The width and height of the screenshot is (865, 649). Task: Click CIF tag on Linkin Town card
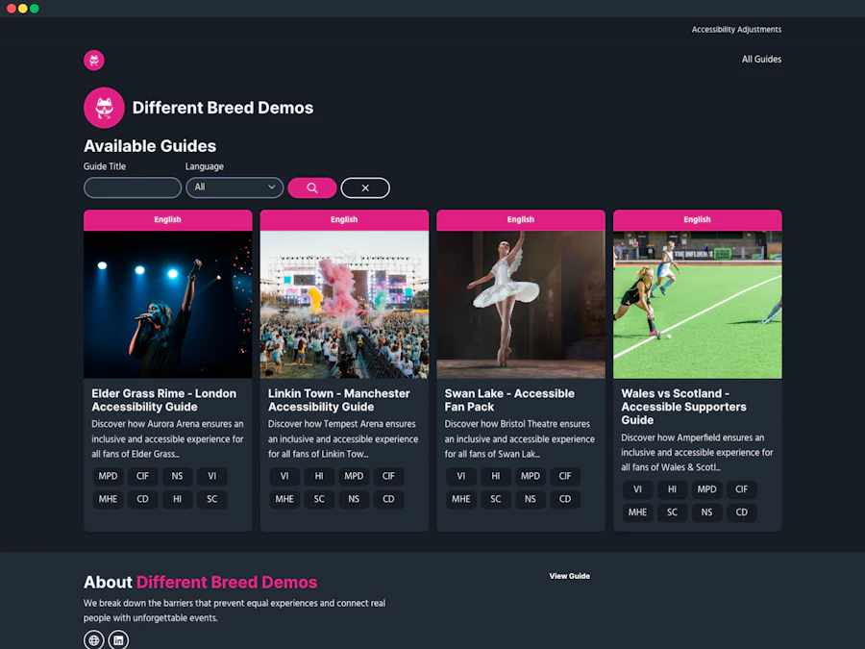(x=388, y=476)
